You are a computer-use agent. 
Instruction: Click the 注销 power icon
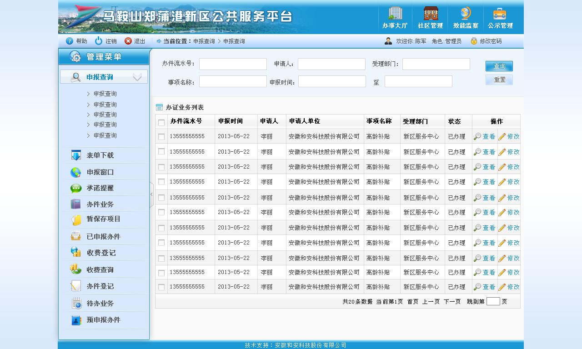99,41
